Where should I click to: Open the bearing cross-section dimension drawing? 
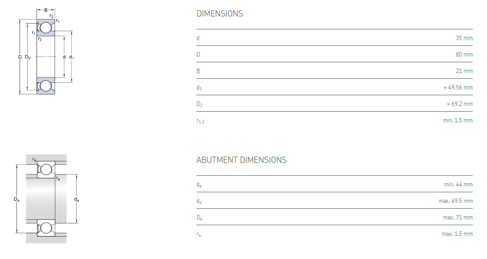(x=46, y=57)
